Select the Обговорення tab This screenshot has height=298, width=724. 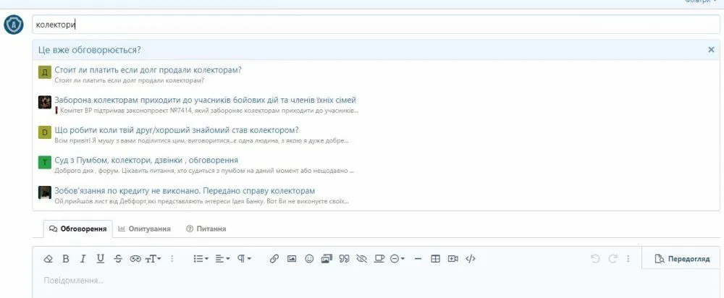click(78, 229)
